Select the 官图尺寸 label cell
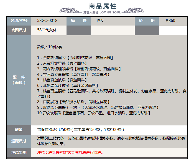 pyautogui.click(x=19, y=30)
